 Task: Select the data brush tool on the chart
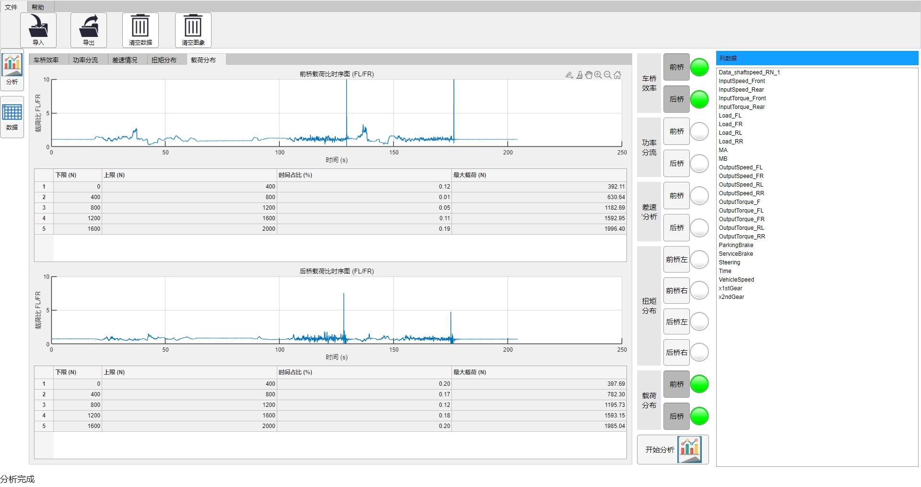click(579, 75)
